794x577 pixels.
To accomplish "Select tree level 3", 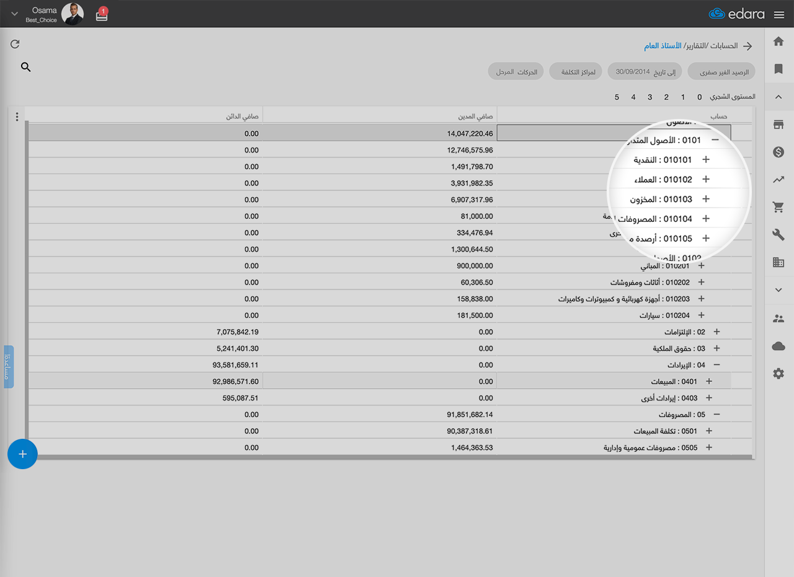I will (x=650, y=97).
